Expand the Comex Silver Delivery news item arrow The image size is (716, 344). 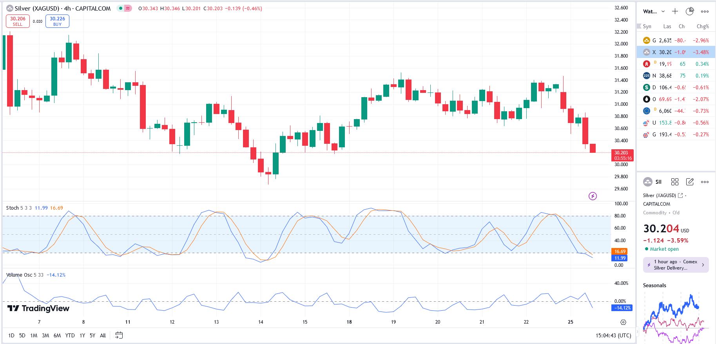click(703, 265)
